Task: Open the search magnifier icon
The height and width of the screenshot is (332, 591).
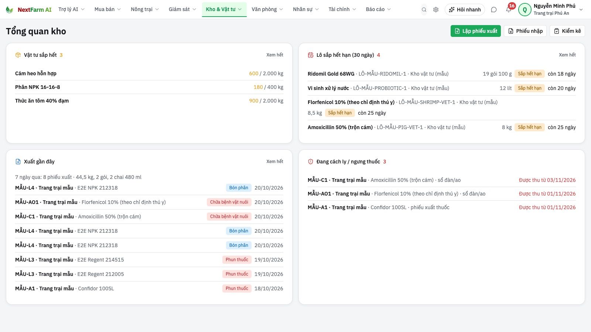Action: tap(424, 10)
